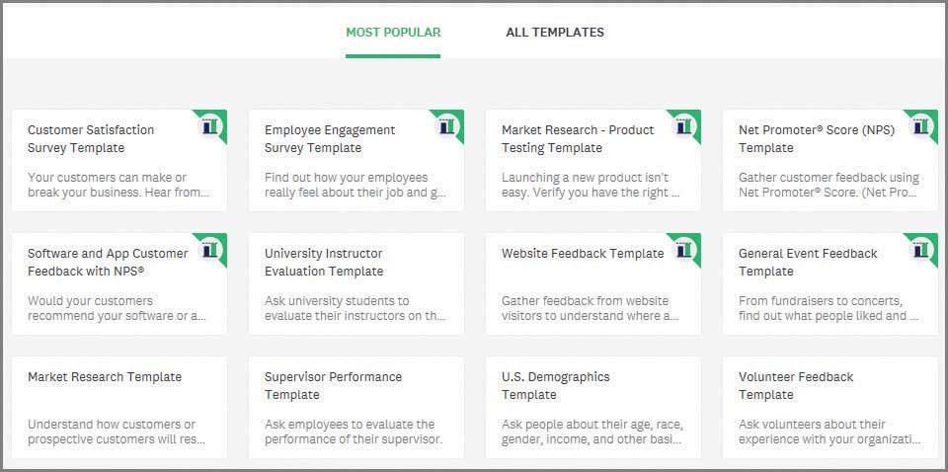Select Software and App Customer Feedback description

coord(118,308)
